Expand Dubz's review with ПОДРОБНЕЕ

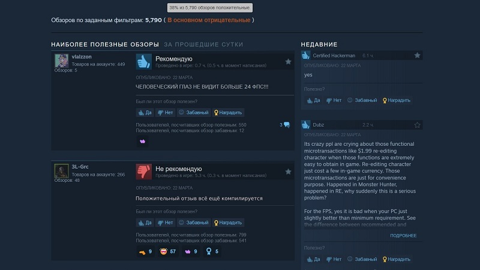pos(403,235)
